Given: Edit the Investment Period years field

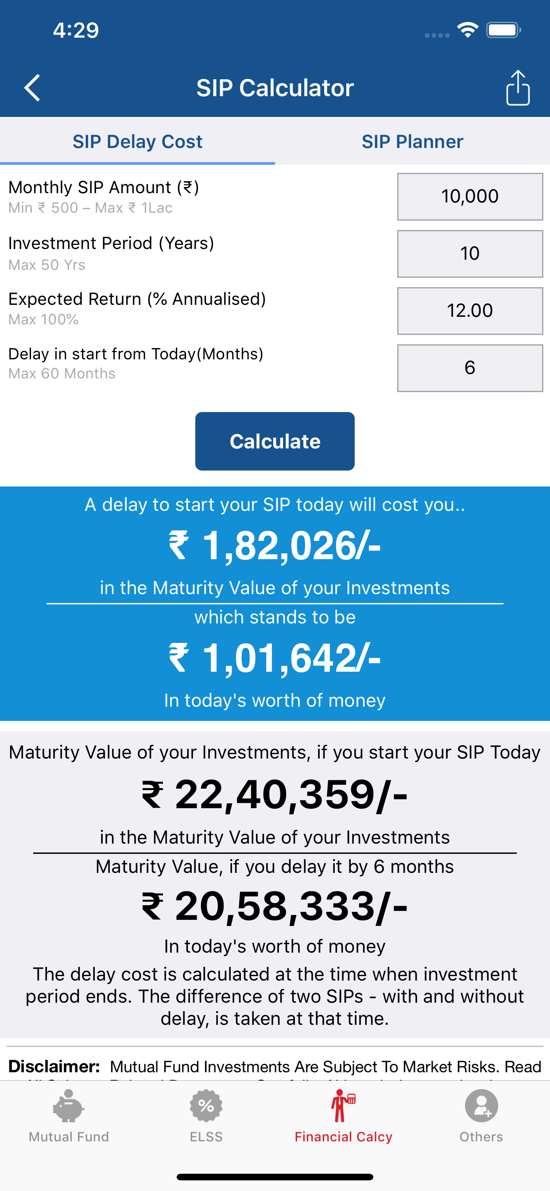Looking at the screenshot, I should [470, 254].
